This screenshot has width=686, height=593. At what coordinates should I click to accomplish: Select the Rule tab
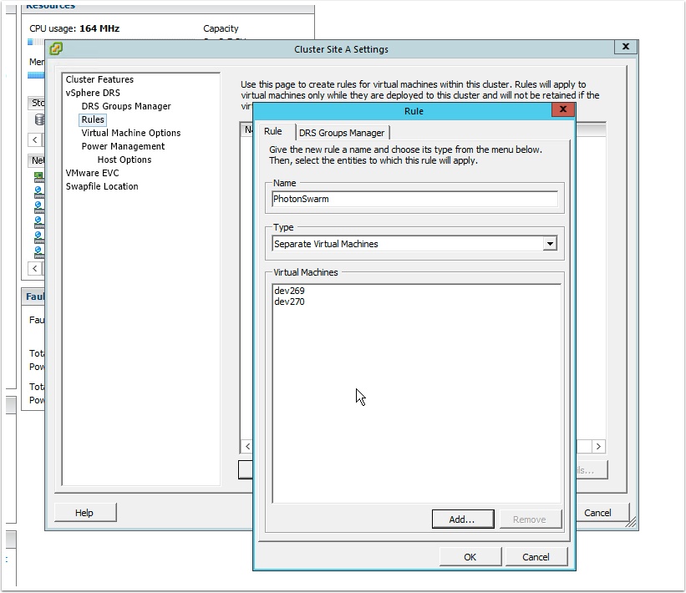tap(273, 131)
